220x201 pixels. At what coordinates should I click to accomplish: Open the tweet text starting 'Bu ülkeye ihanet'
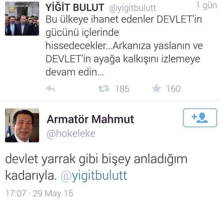tap(124, 46)
